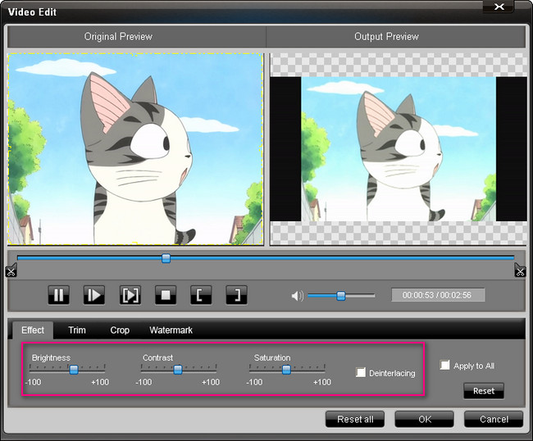533x441 pixels.
Task: Click the Output Preview video frame
Action: [399, 149]
